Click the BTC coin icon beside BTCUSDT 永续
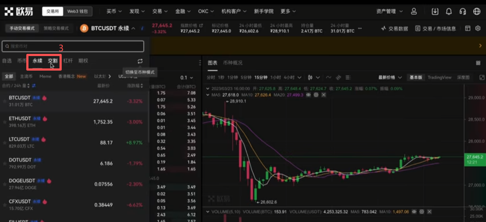This screenshot has height=222, width=486. pyautogui.click(x=84, y=28)
